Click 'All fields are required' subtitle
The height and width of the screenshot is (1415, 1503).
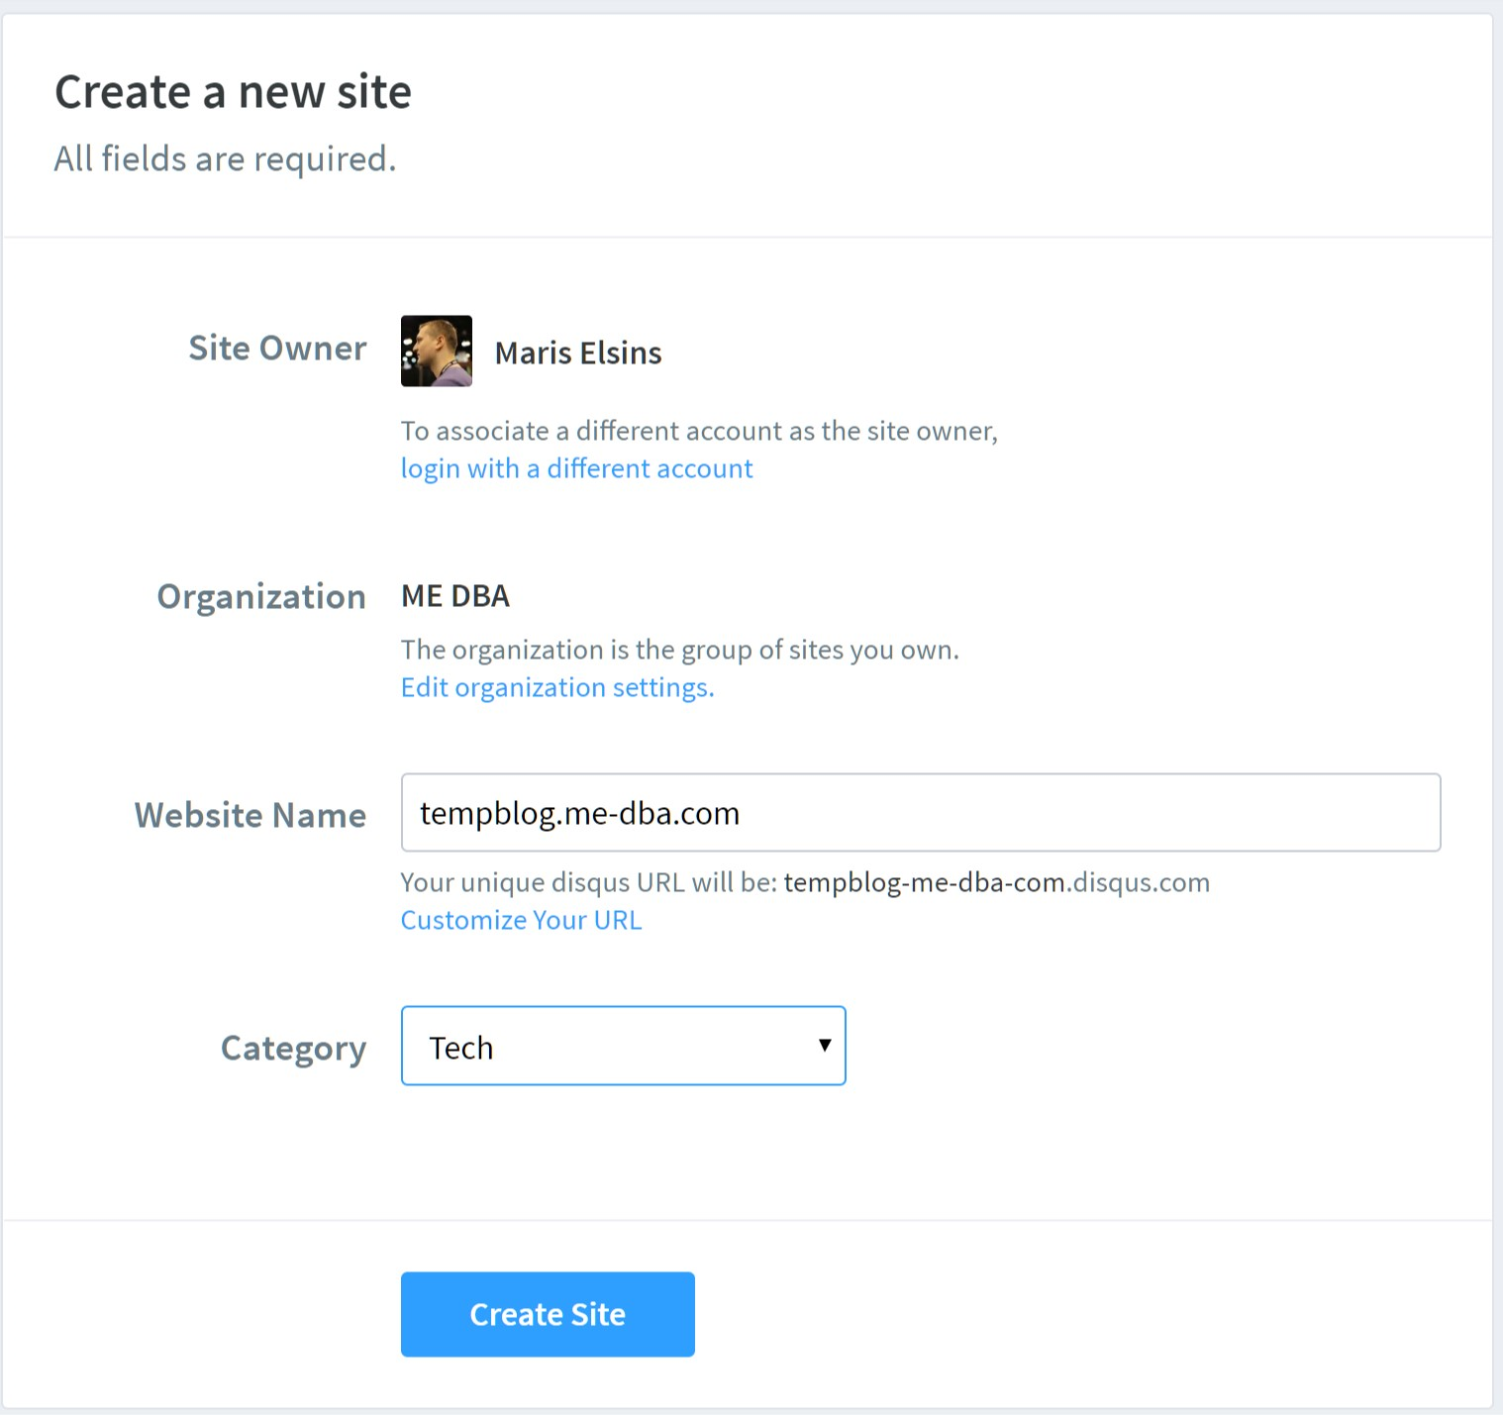click(x=225, y=158)
